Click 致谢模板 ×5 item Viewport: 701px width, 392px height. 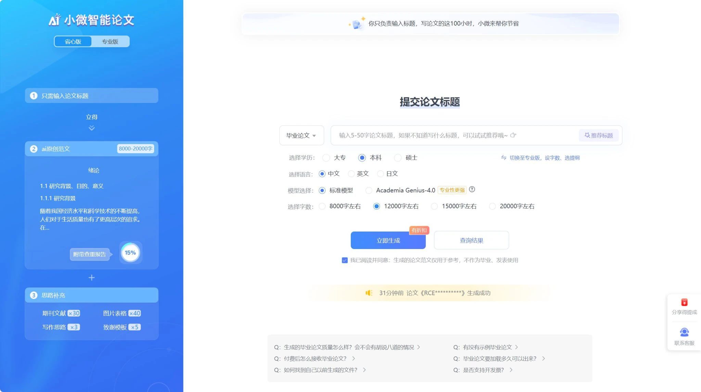point(122,327)
